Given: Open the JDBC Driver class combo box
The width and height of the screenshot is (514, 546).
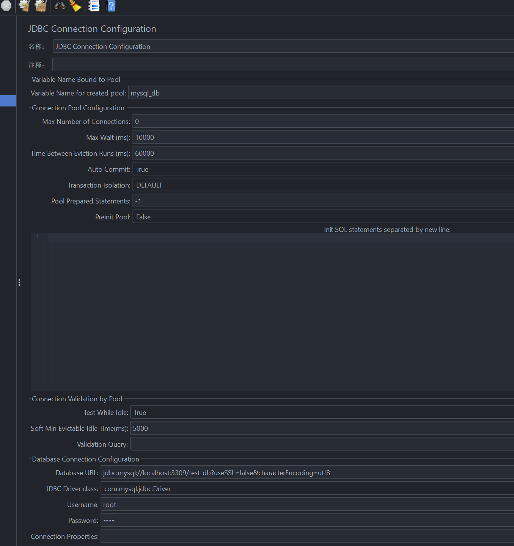Looking at the screenshot, I should pos(307,488).
